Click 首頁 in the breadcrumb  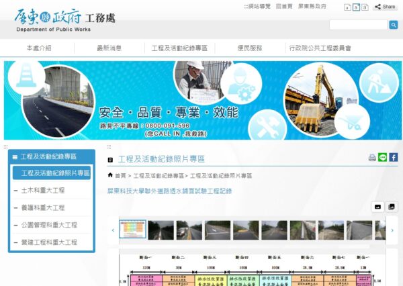(x=120, y=176)
